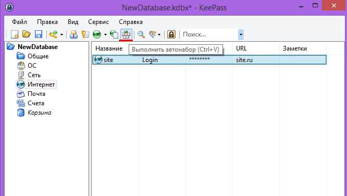Click the Сеть network icon
The image size is (347, 196).
(x=21, y=75)
